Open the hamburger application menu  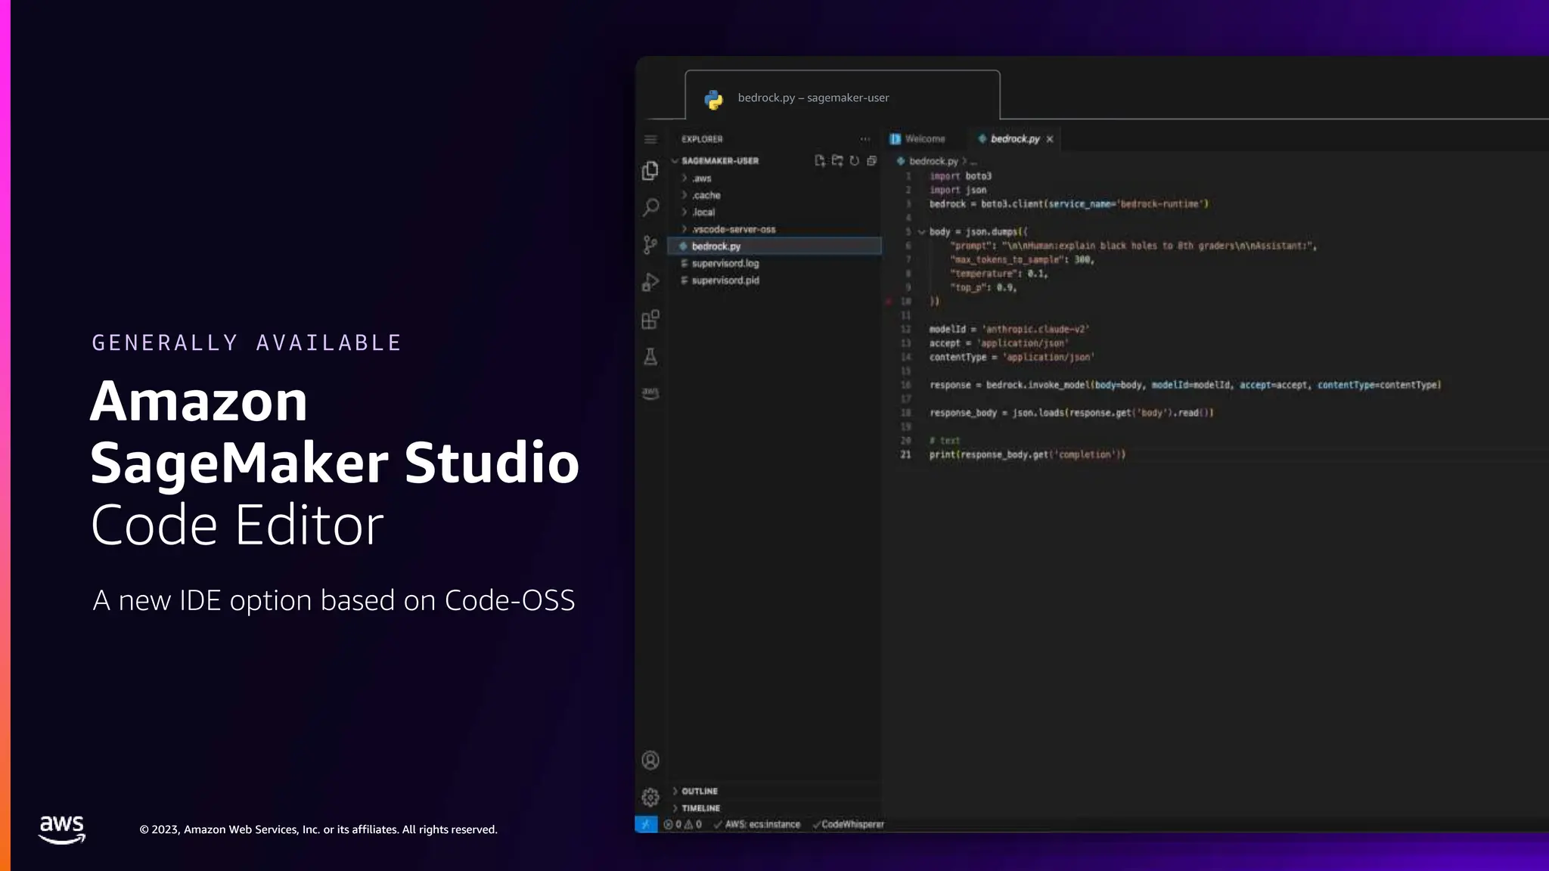[x=650, y=139]
